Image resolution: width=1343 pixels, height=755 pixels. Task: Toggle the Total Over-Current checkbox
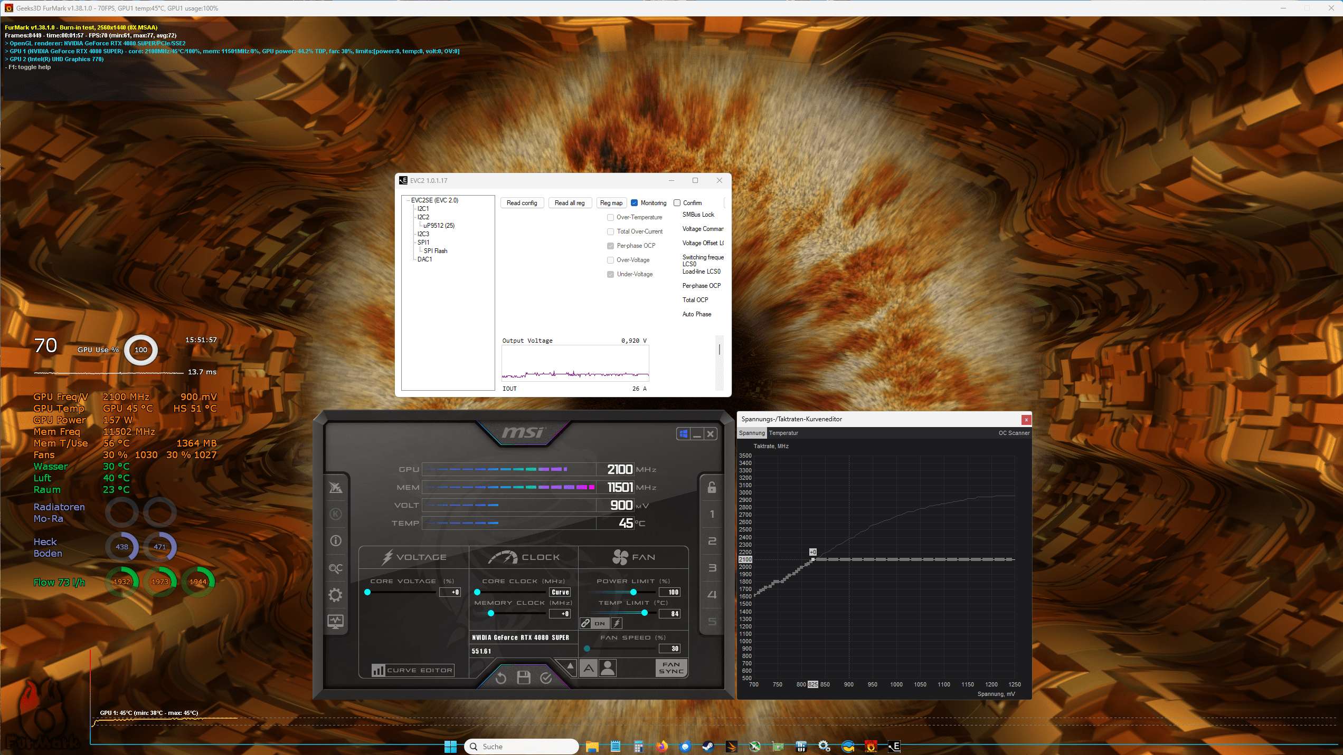coord(610,231)
